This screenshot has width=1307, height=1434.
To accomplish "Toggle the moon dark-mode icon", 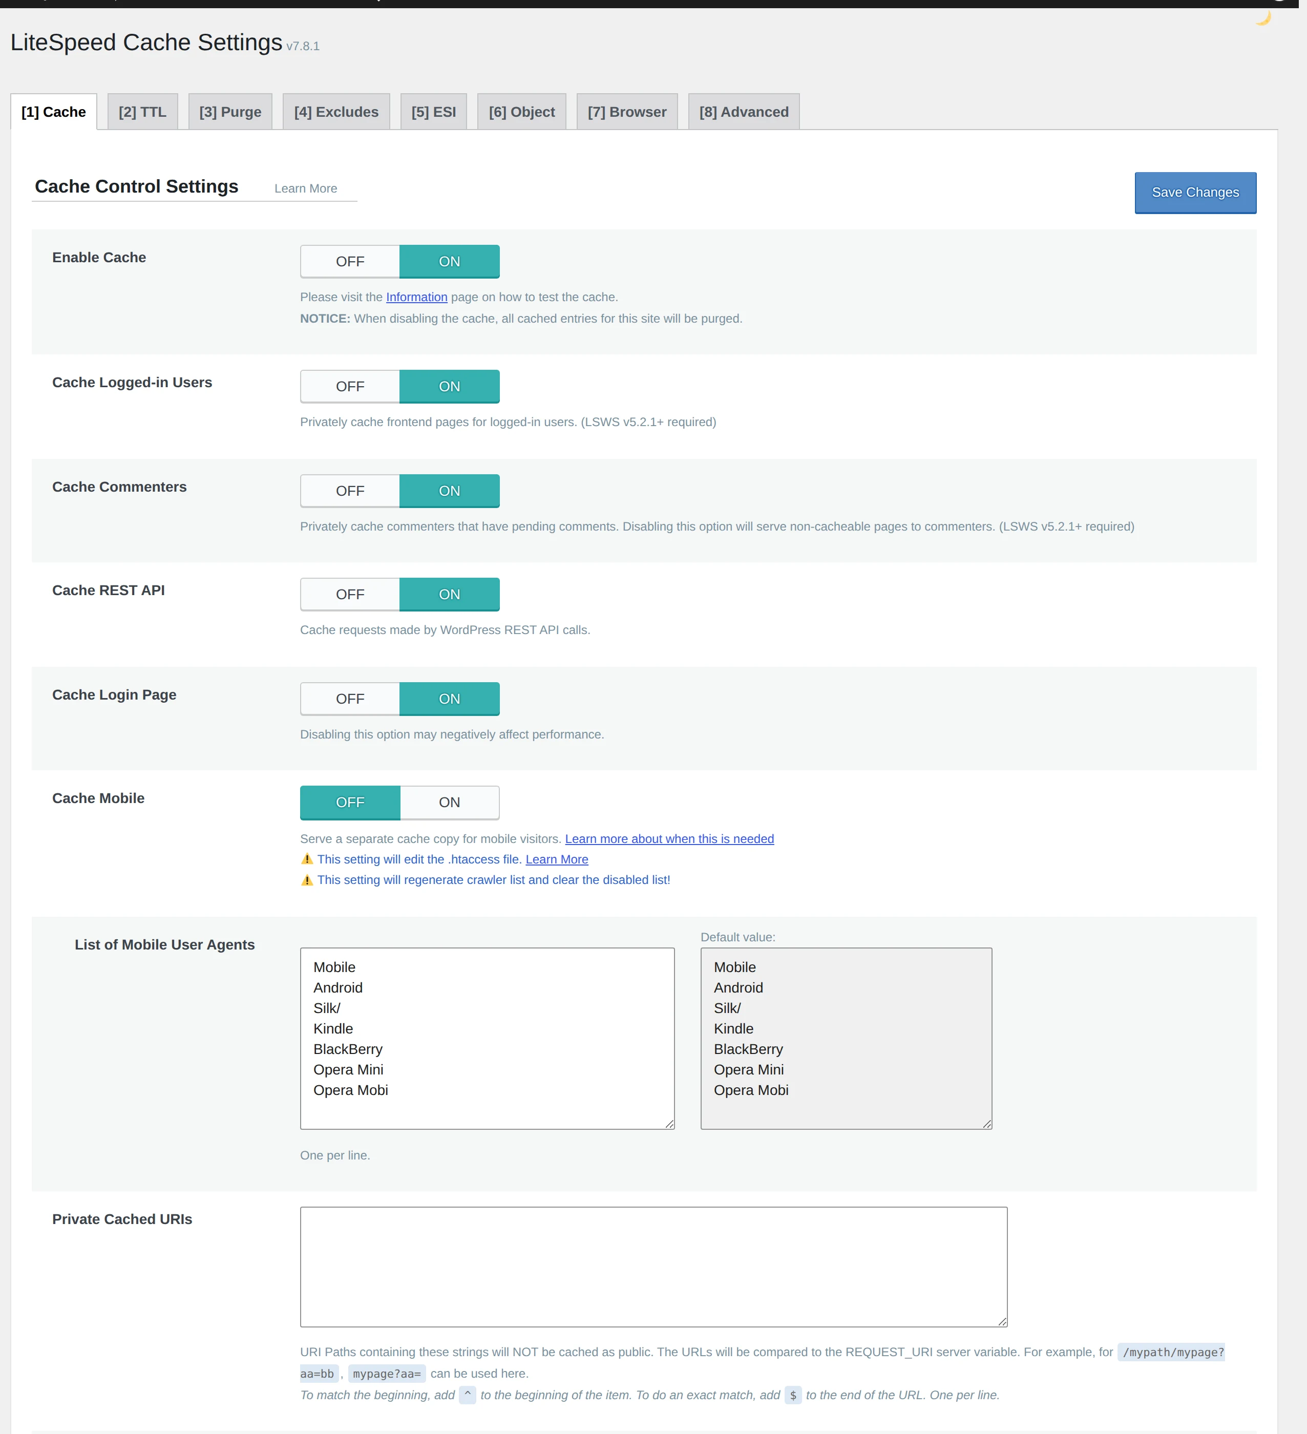I will tap(1263, 18).
